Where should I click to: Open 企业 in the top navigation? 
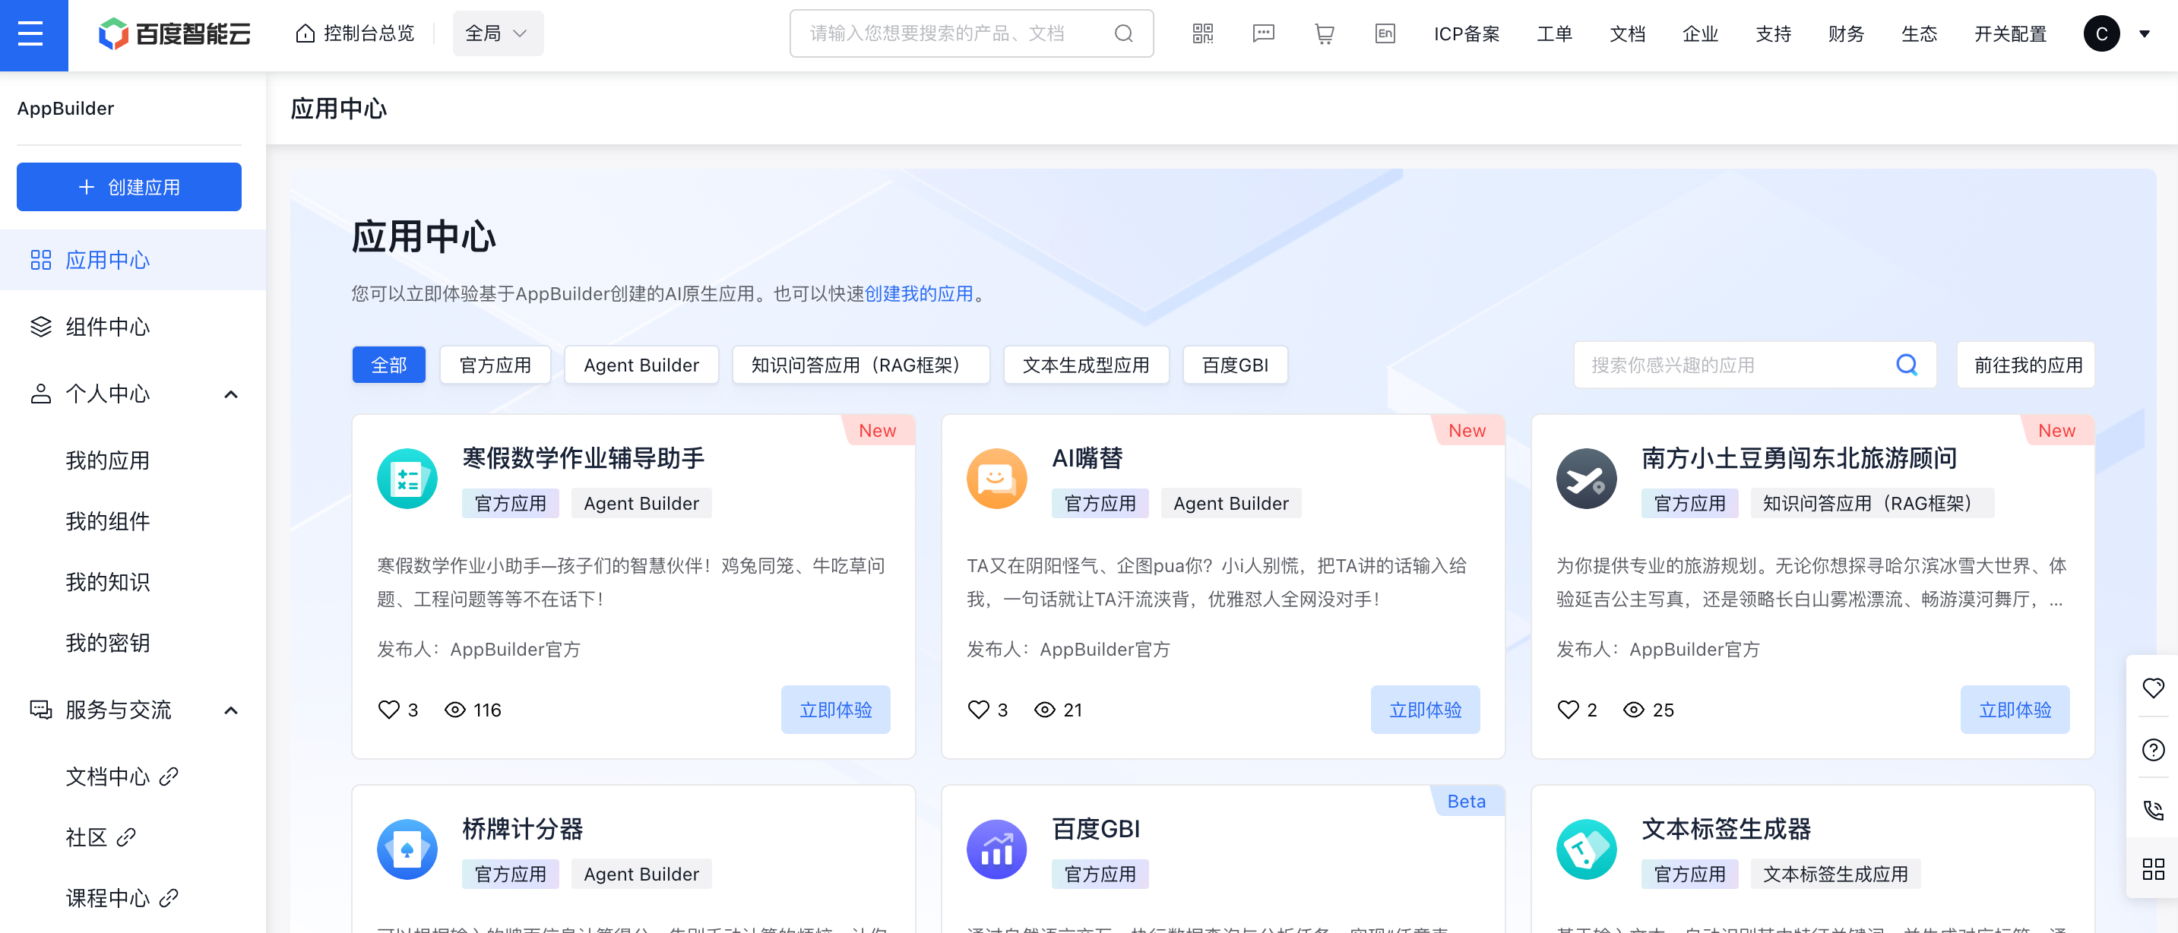[1700, 33]
